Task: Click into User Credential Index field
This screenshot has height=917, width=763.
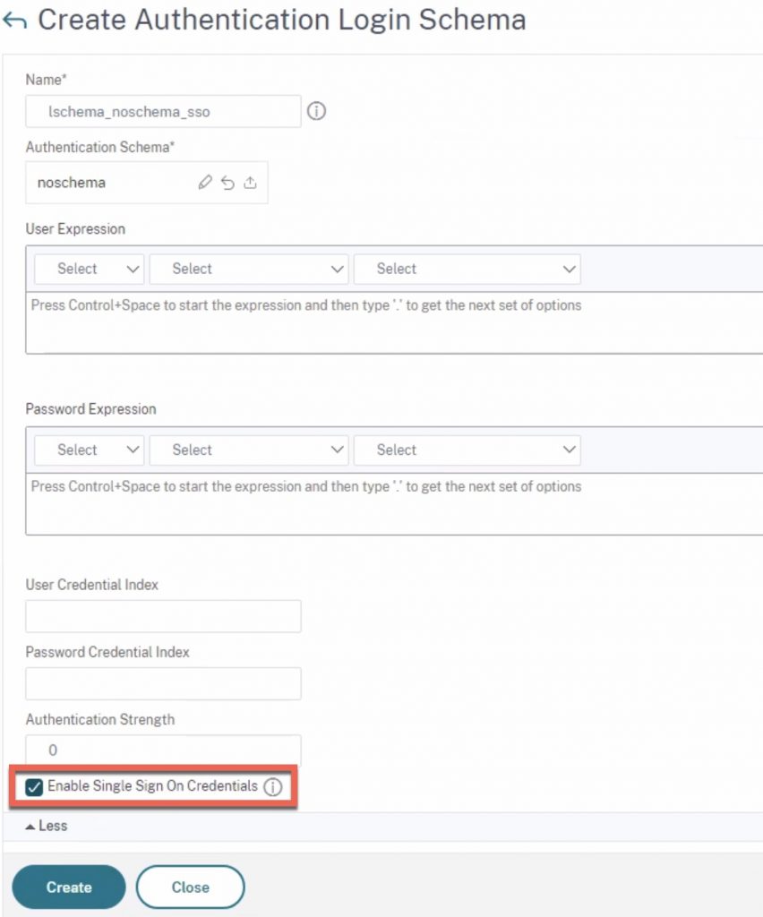Action: (163, 616)
